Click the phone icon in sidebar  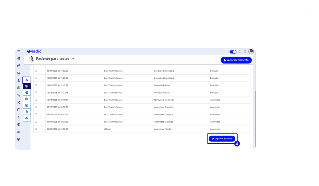pos(19,95)
